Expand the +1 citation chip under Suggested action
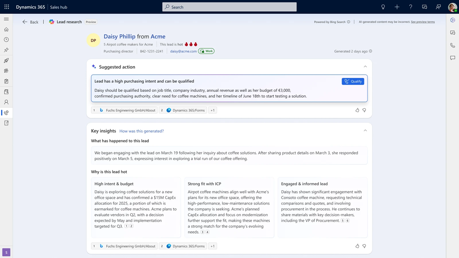This screenshot has height=258, width=459. pos(212,110)
